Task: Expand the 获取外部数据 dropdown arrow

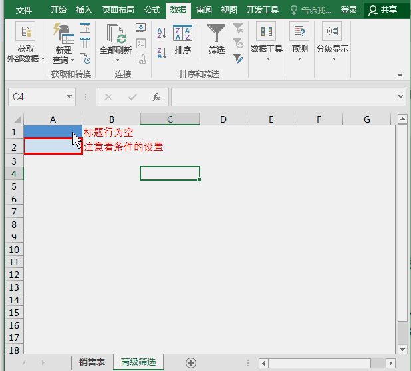Action: pyautogui.click(x=43, y=58)
